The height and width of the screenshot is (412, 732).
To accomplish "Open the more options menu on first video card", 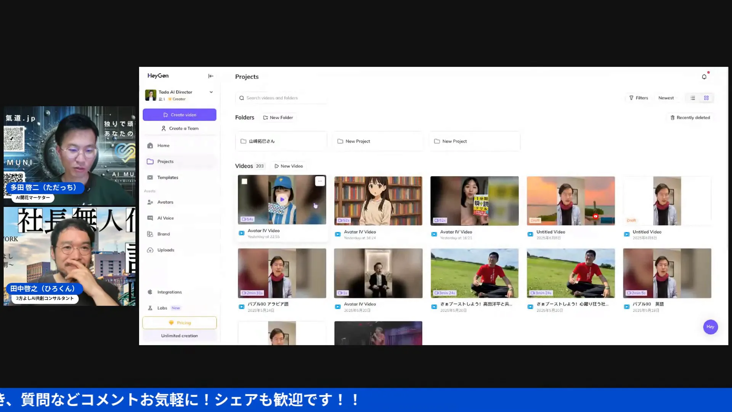I will tap(320, 181).
